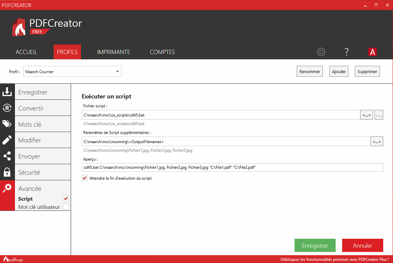Click the Aperçu preview field
This screenshot has width=393, height=263.
point(232,167)
